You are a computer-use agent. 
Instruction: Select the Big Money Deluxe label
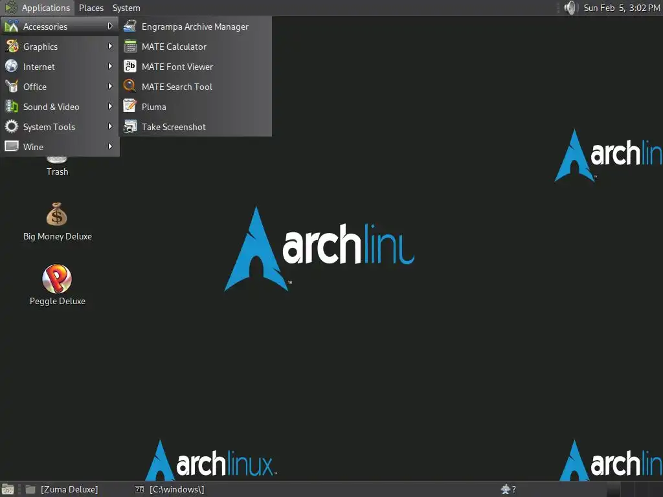[58, 236]
